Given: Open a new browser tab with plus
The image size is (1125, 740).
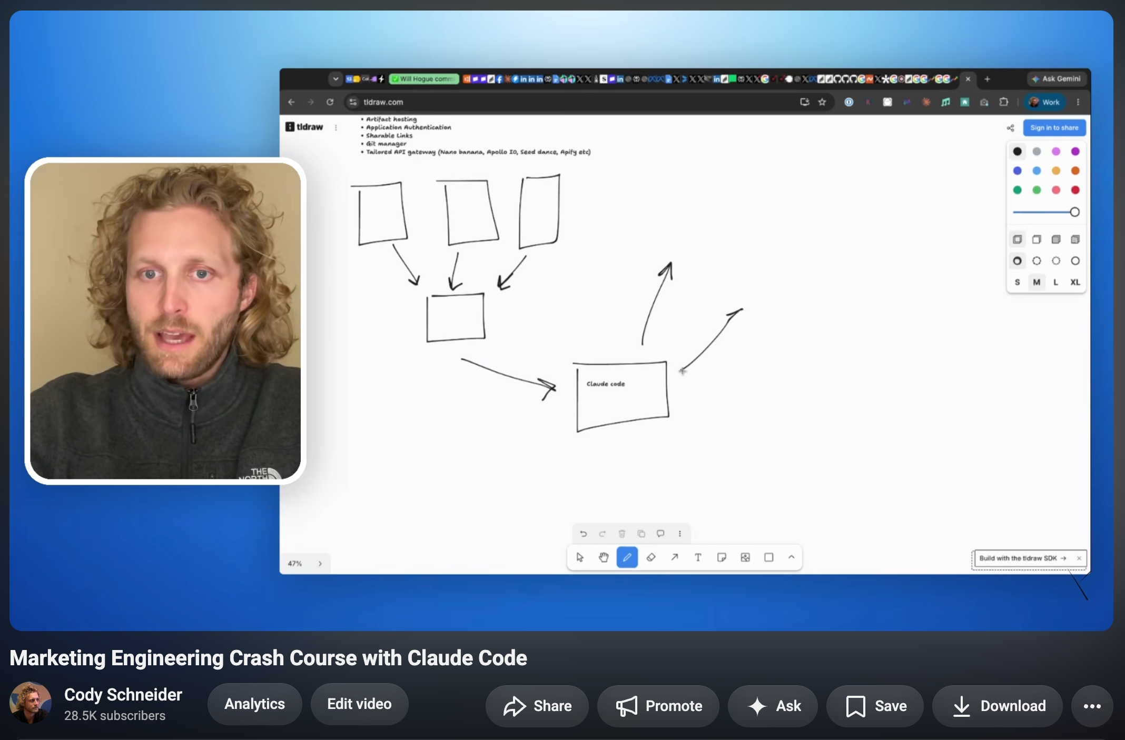Looking at the screenshot, I should [x=988, y=79].
